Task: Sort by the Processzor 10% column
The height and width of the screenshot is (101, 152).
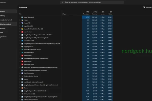Action: (x=86, y=13)
